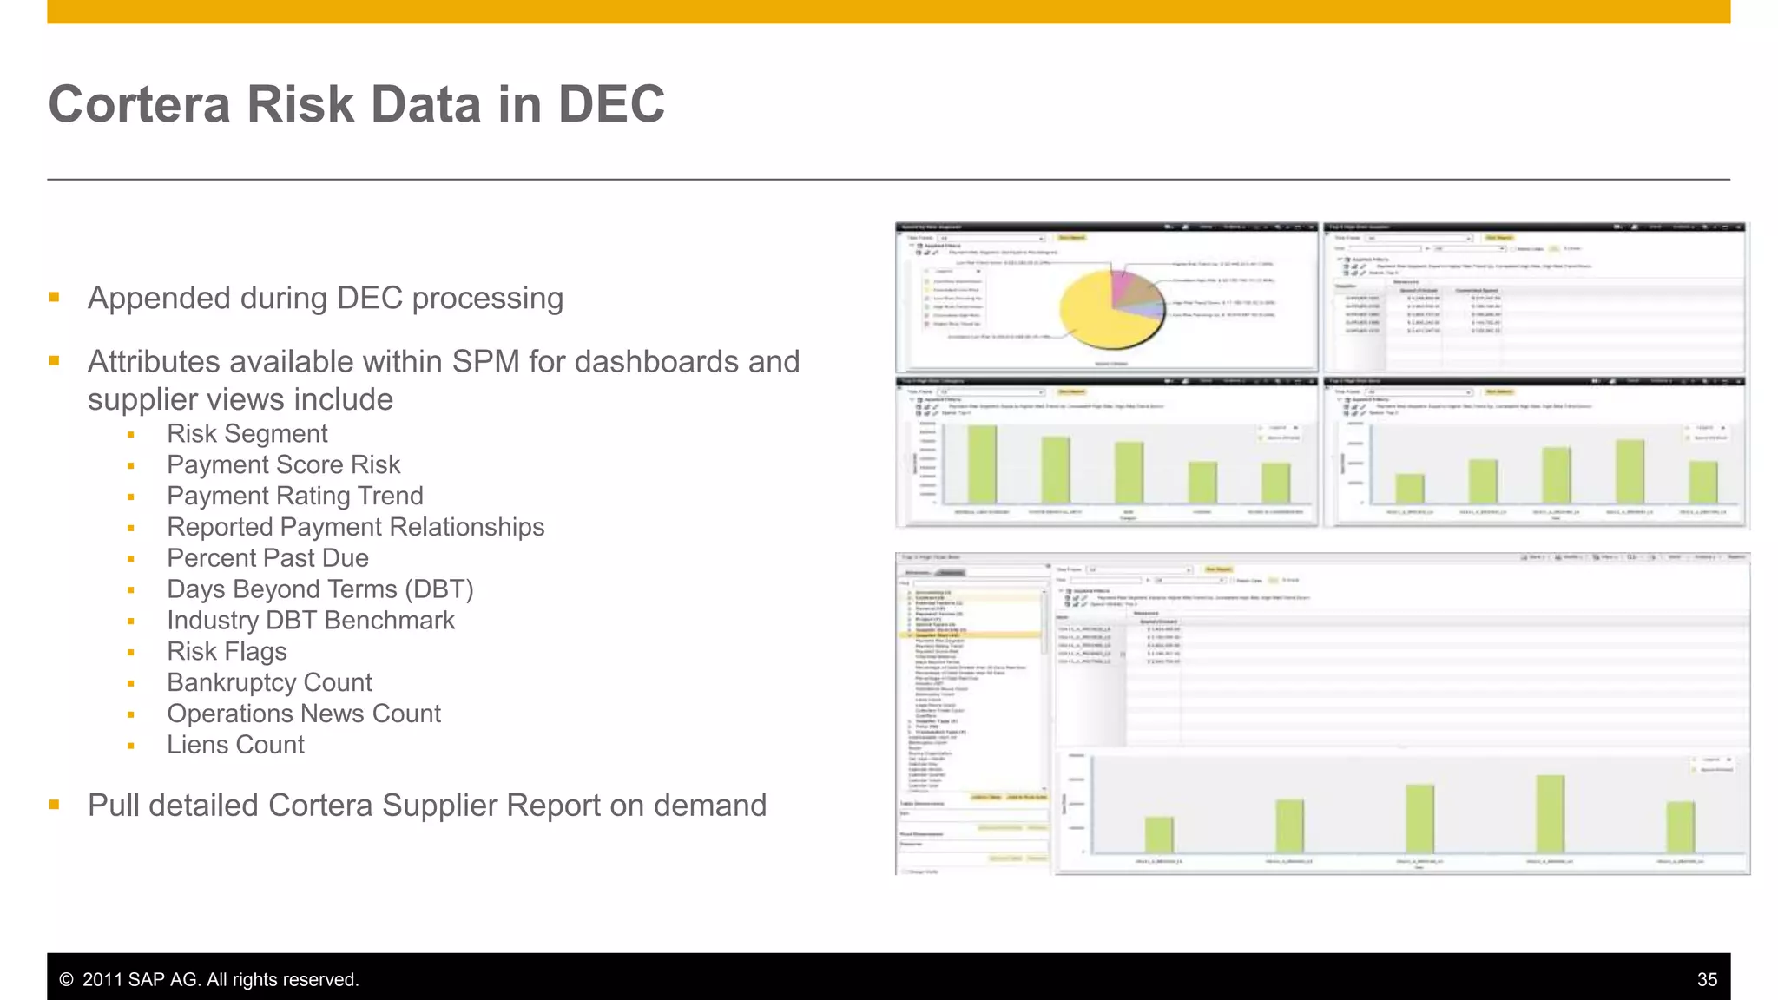The height and width of the screenshot is (1000, 1778).
Task: Click the slide title Cortera Risk Data in DEC
Action: coord(356,104)
